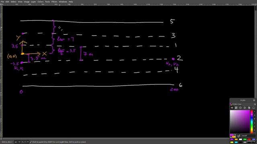Click the hex color input field
The width and height of the screenshot is (257, 144).
click(x=248, y=136)
